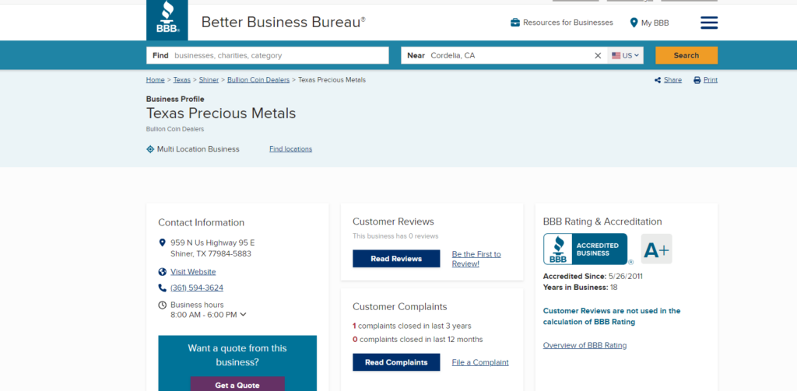Click '1 complaints closed in last 3 years'

pyautogui.click(x=412, y=326)
